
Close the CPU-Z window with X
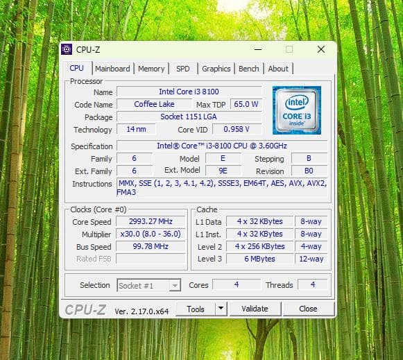320,49
